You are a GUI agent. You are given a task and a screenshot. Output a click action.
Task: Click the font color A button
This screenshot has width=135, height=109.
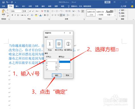click(x=40, y=15)
